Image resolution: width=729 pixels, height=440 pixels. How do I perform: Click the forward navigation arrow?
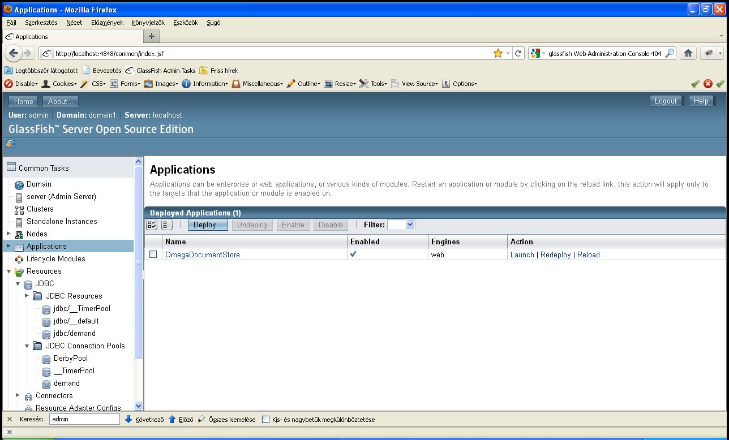point(27,53)
